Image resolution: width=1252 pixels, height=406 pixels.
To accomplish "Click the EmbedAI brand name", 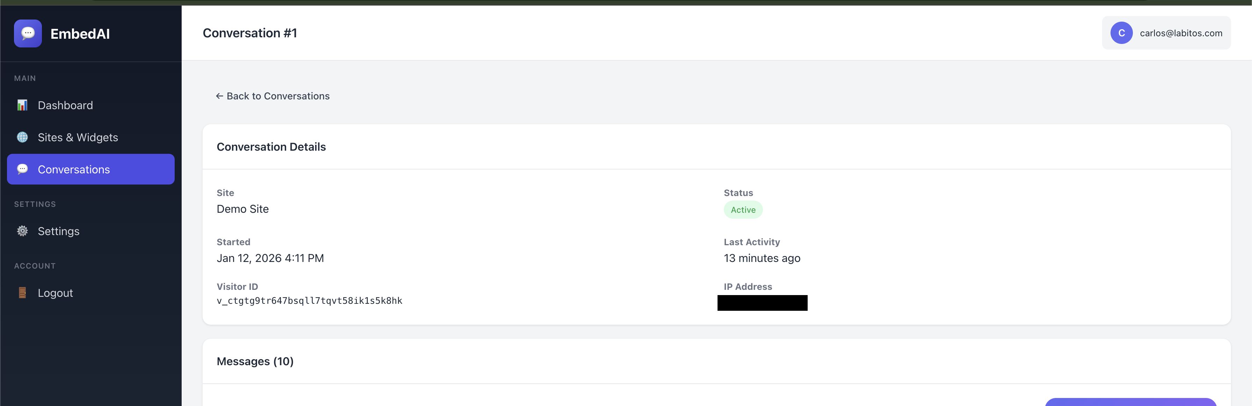I will point(80,34).
